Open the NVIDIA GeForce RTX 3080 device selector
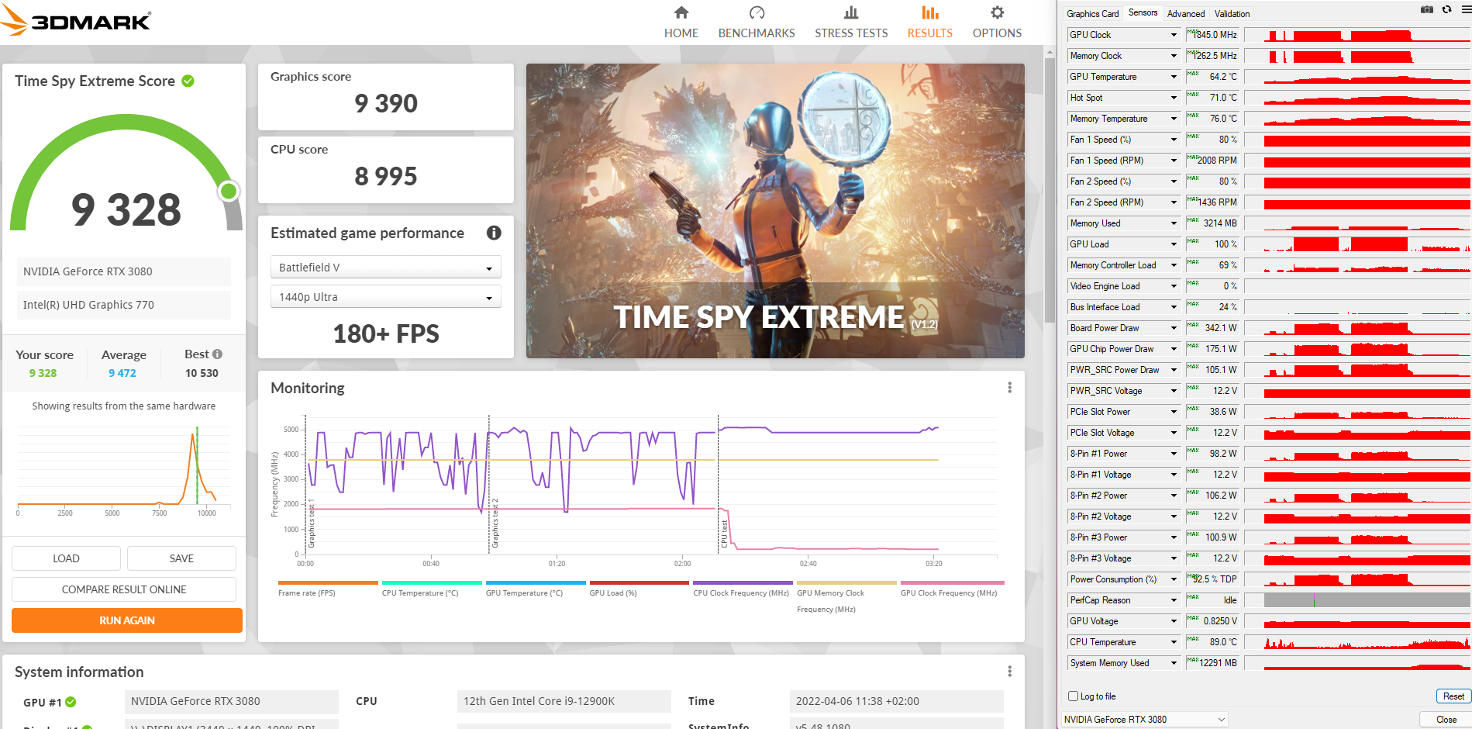Screen dimensions: 1472x729 1145,720
